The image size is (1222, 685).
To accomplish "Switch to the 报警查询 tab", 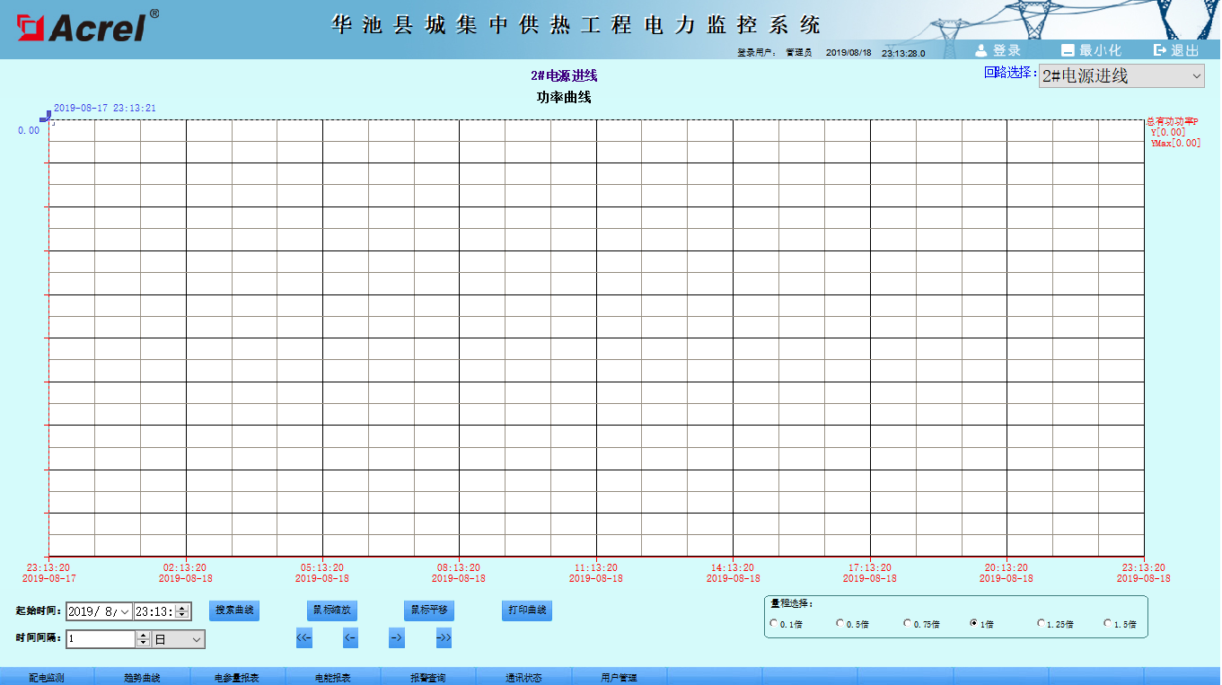I will (428, 678).
